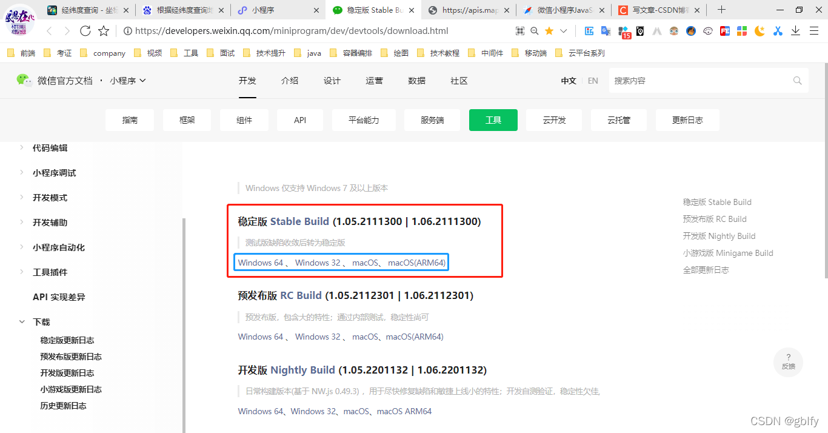Go back with the browser back arrow

pyautogui.click(x=50, y=31)
